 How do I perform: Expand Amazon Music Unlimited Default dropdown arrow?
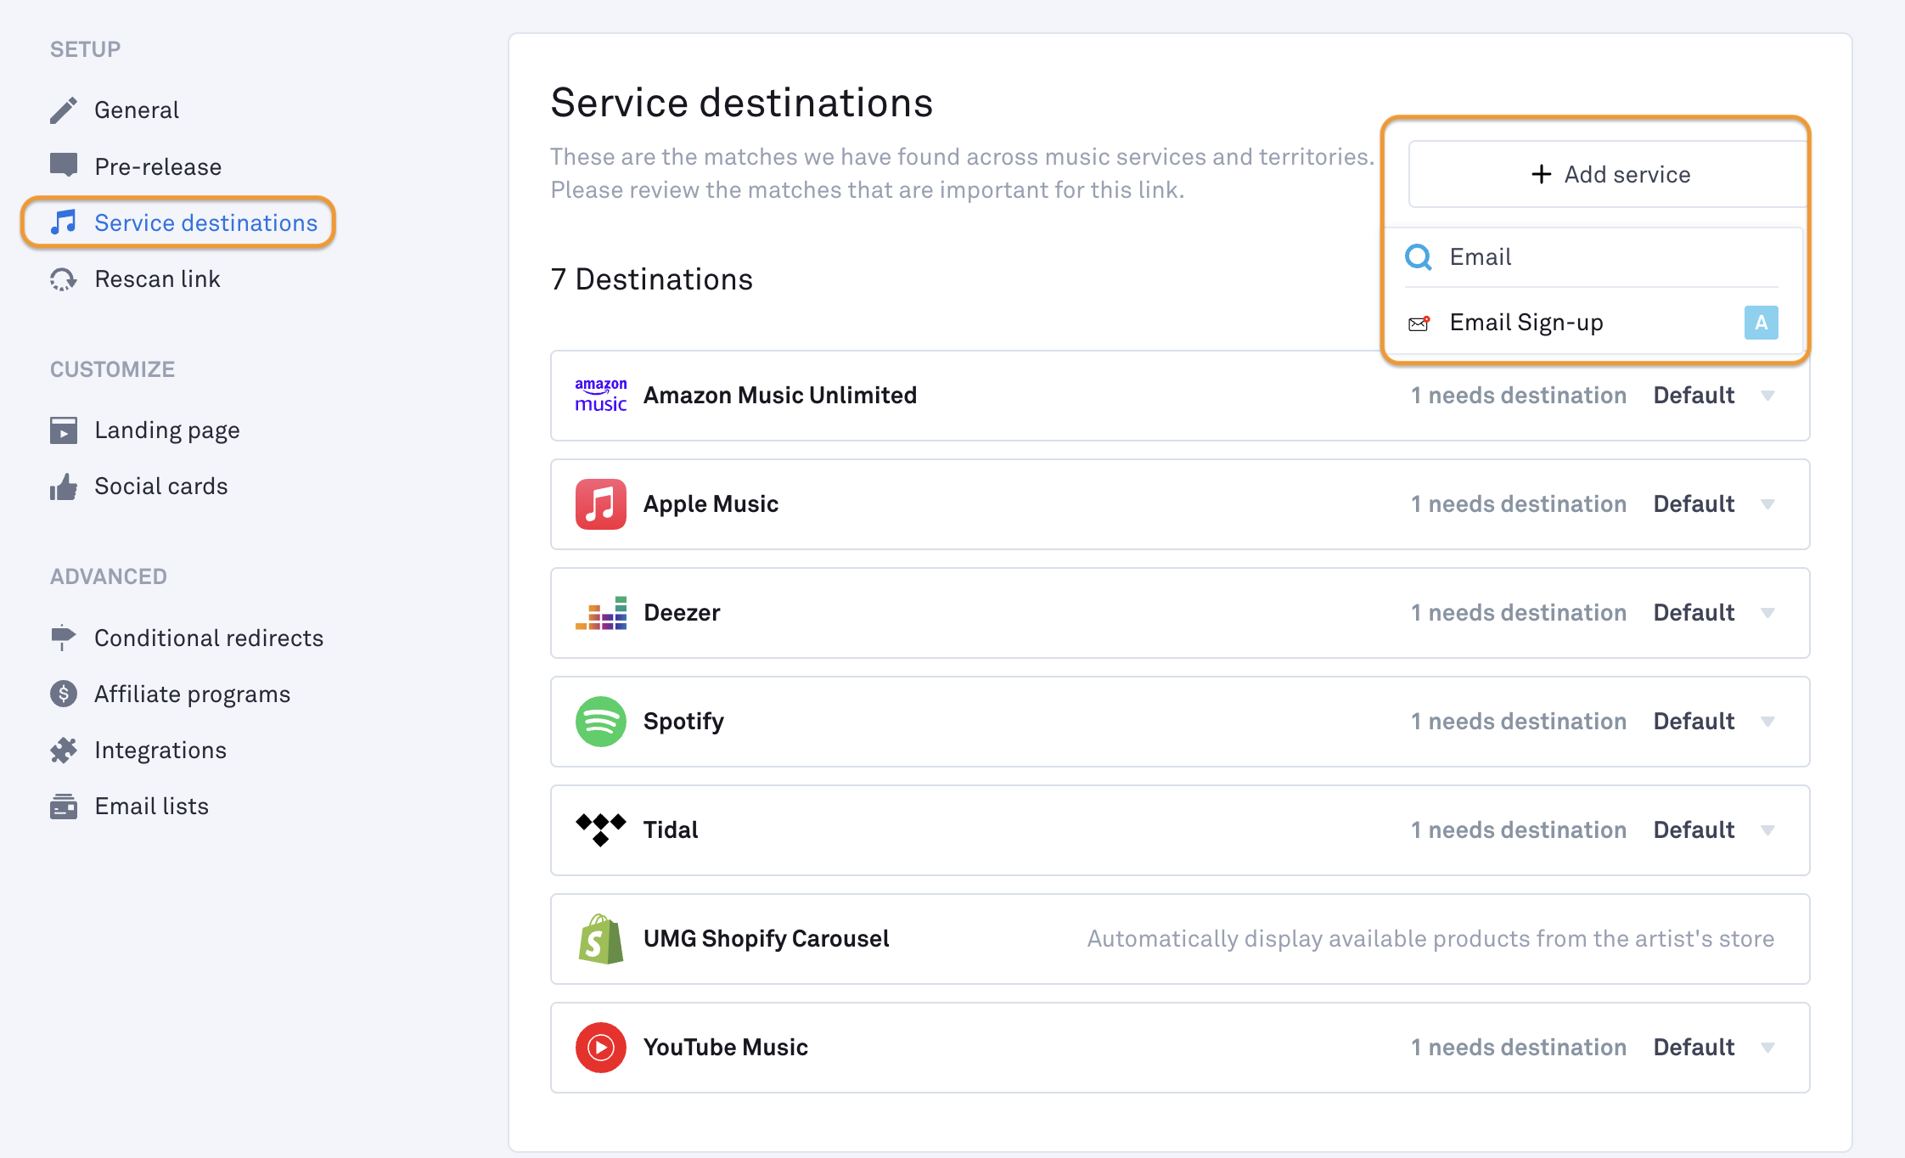(x=1768, y=396)
